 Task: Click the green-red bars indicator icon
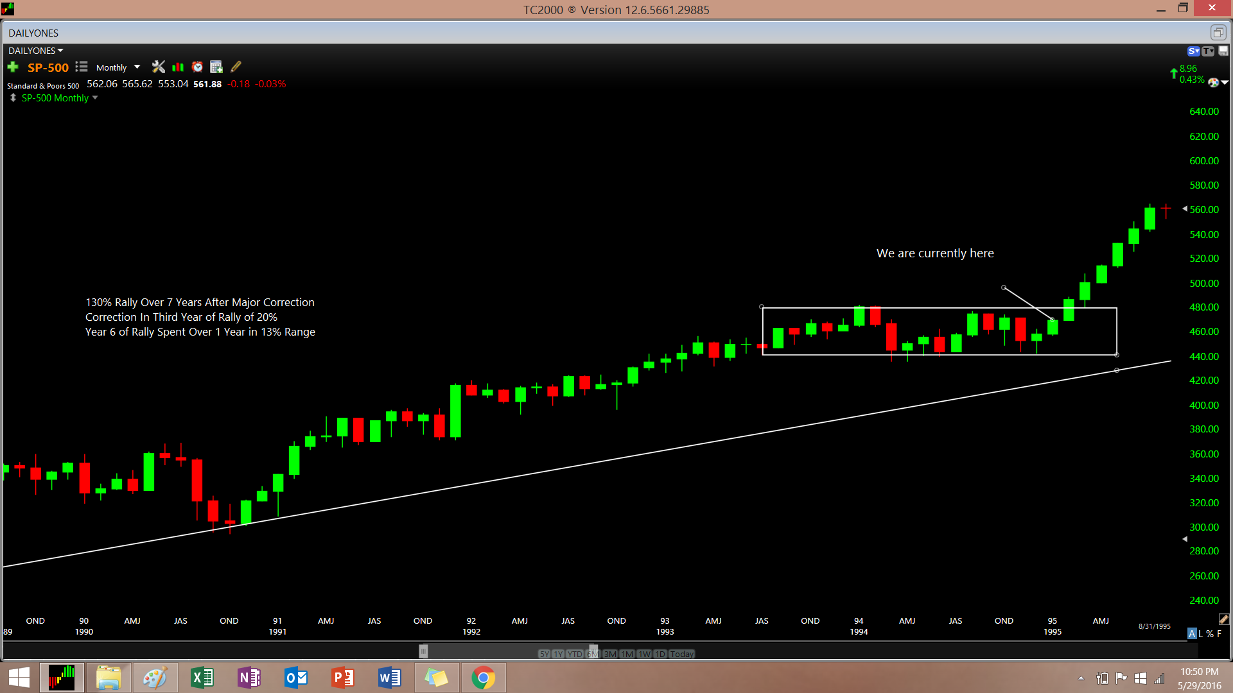pos(178,67)
